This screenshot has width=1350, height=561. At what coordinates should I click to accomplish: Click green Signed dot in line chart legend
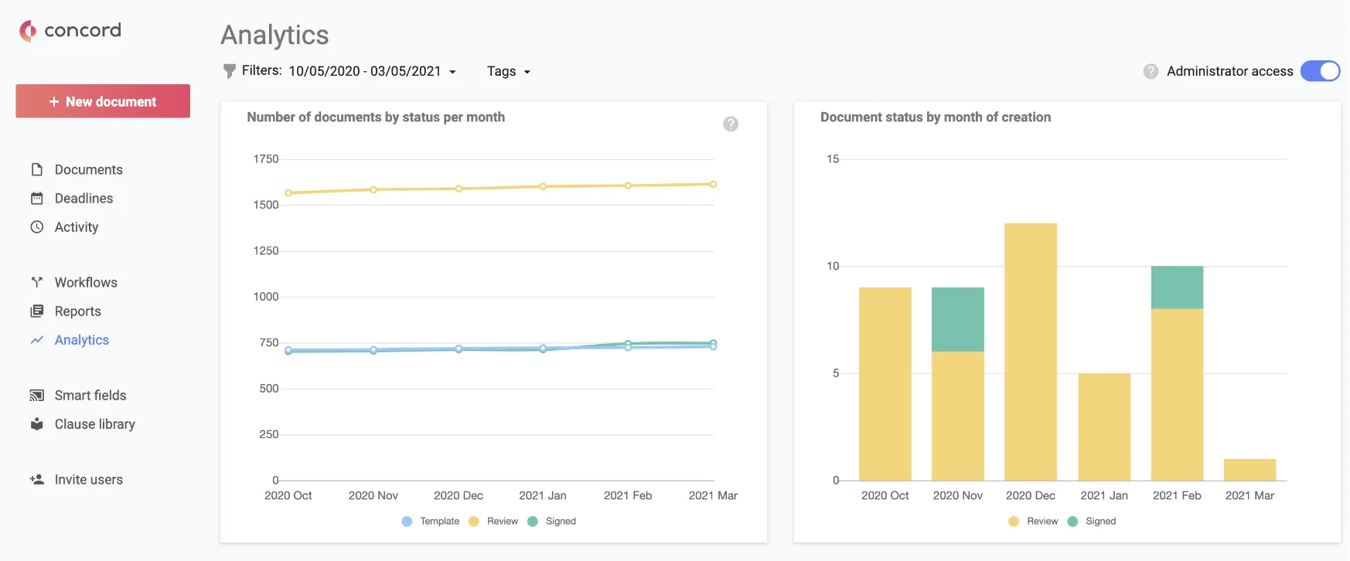[532, 522]
